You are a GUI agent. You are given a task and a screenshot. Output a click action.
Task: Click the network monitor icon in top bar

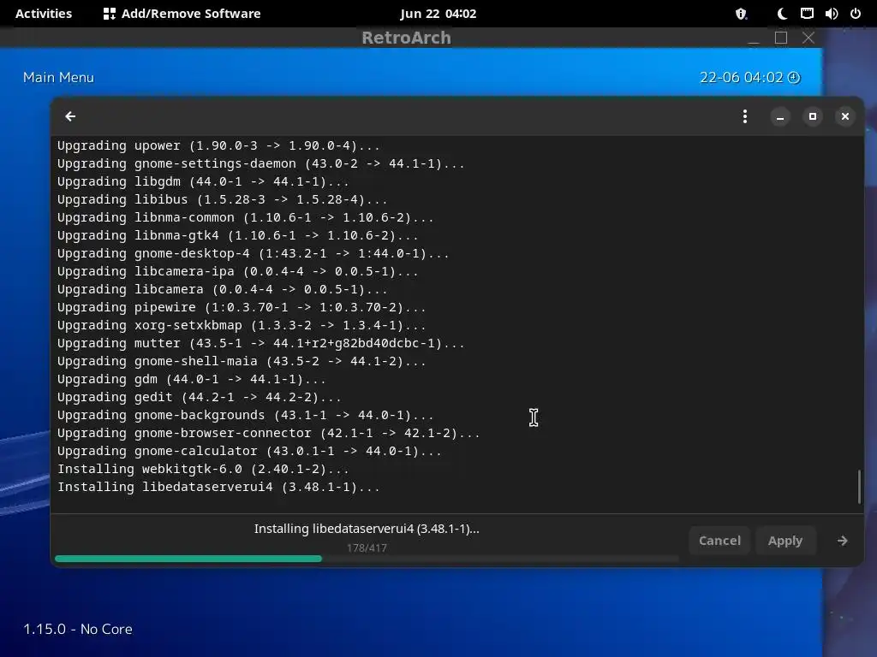point(807,14)
